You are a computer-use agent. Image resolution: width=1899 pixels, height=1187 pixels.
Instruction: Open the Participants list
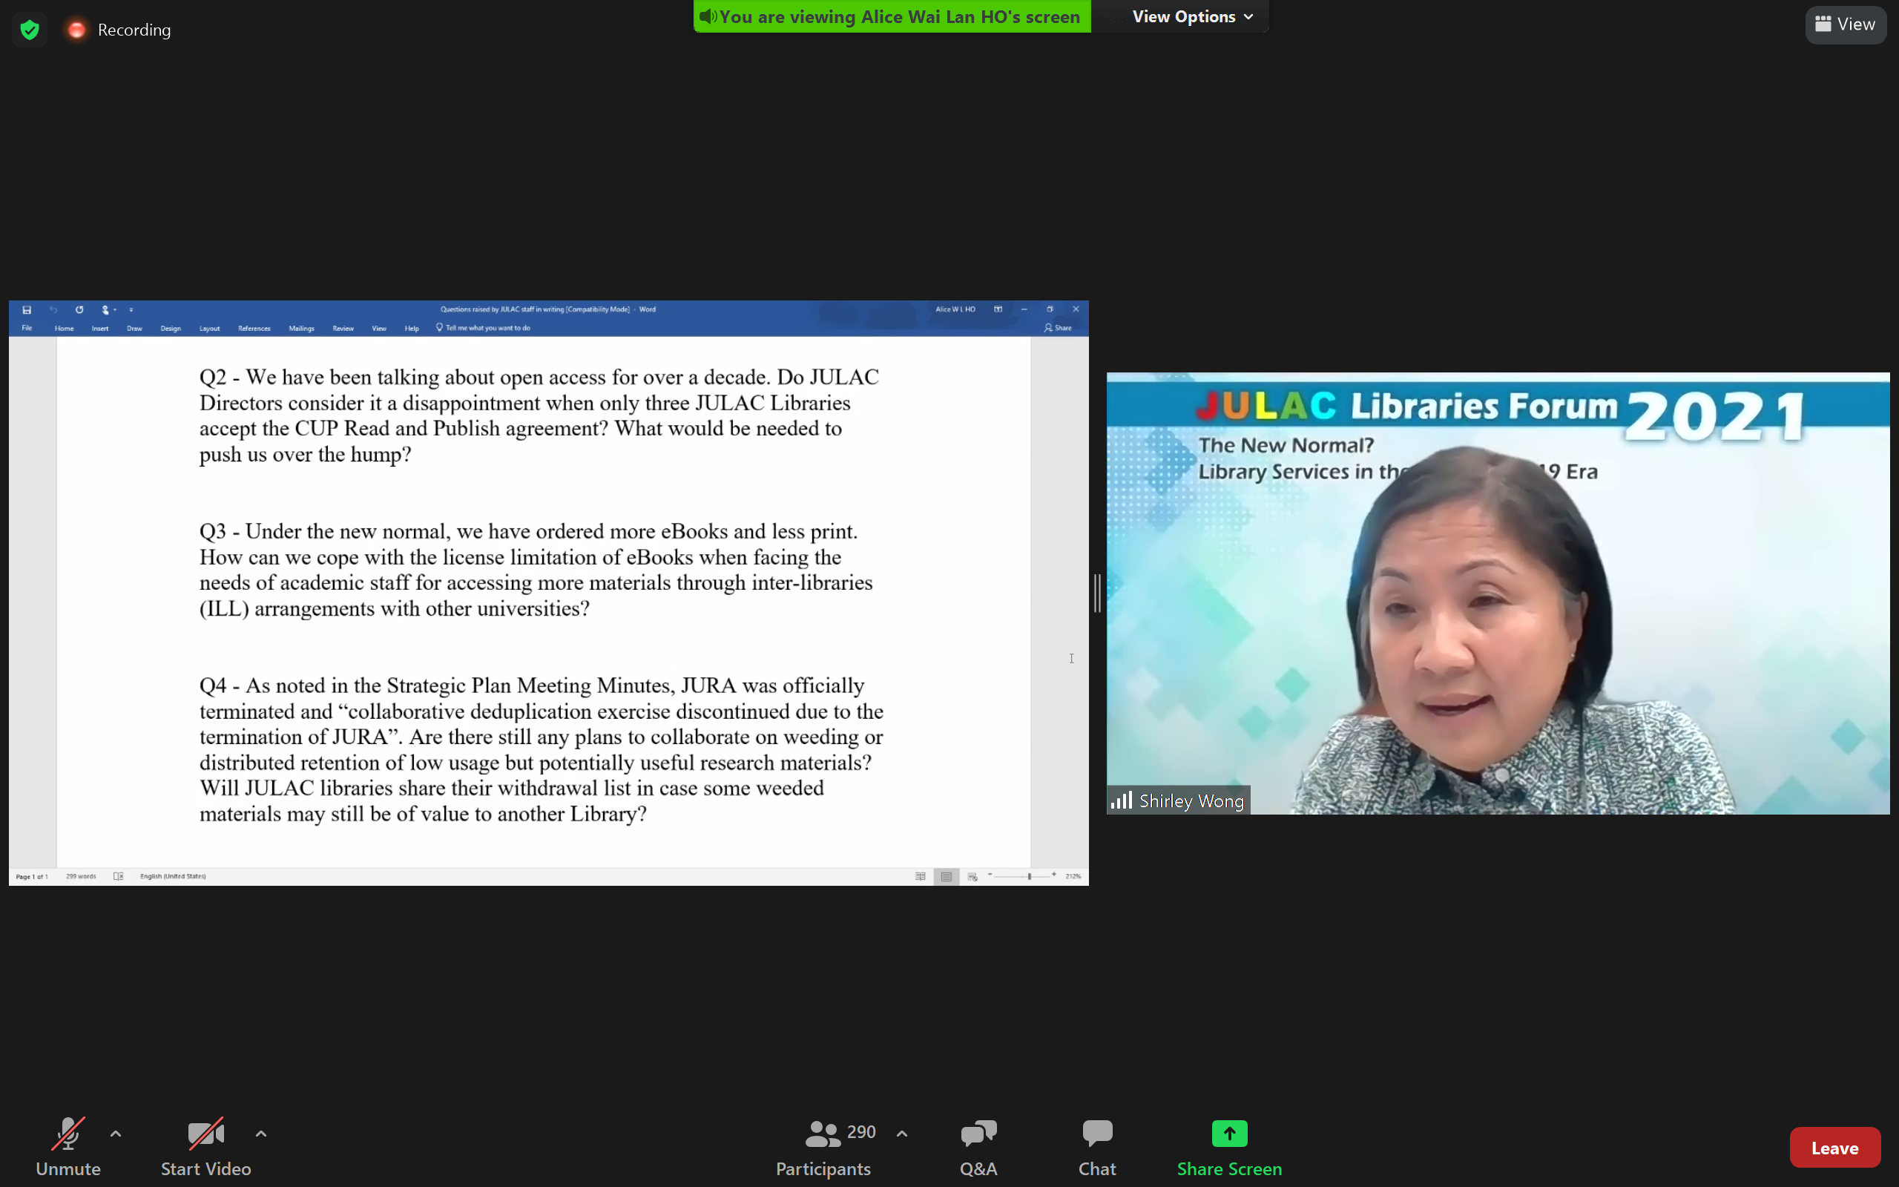tap(823, 1147)
